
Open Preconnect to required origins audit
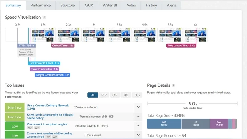(x=47, y=124)
